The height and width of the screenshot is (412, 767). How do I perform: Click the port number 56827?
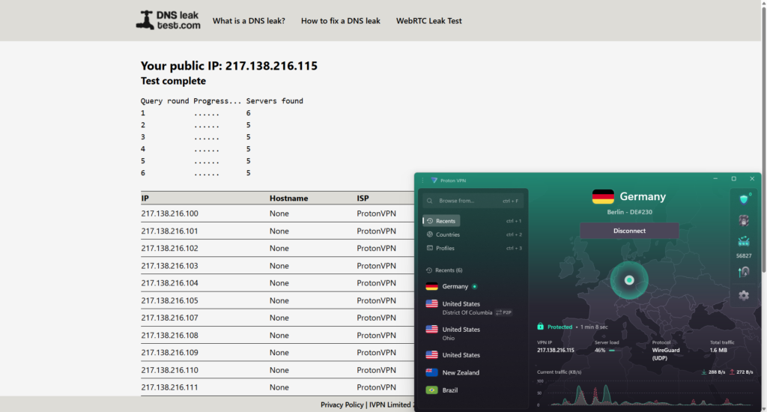pos(744,256)
